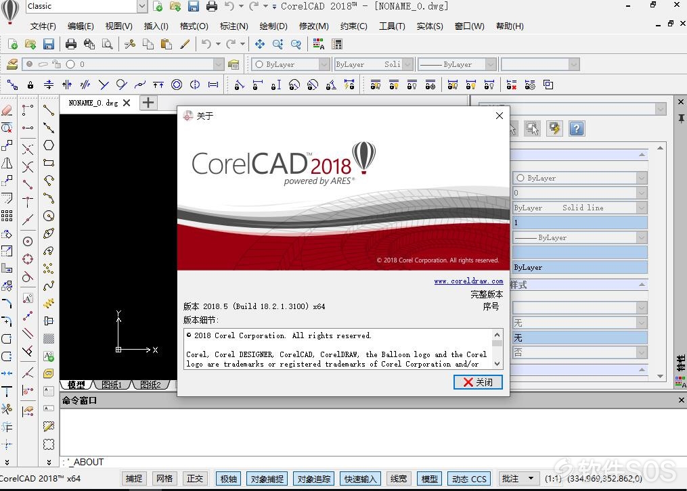Click the 关闭 button in About dialog

478,382
